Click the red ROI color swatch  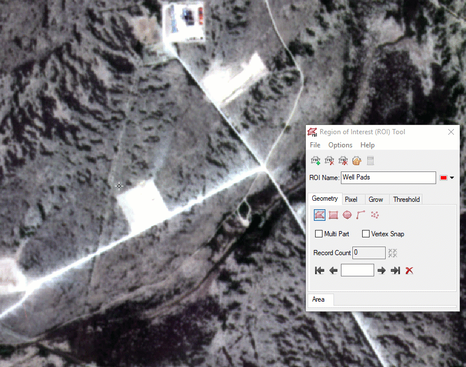[444, 178]
